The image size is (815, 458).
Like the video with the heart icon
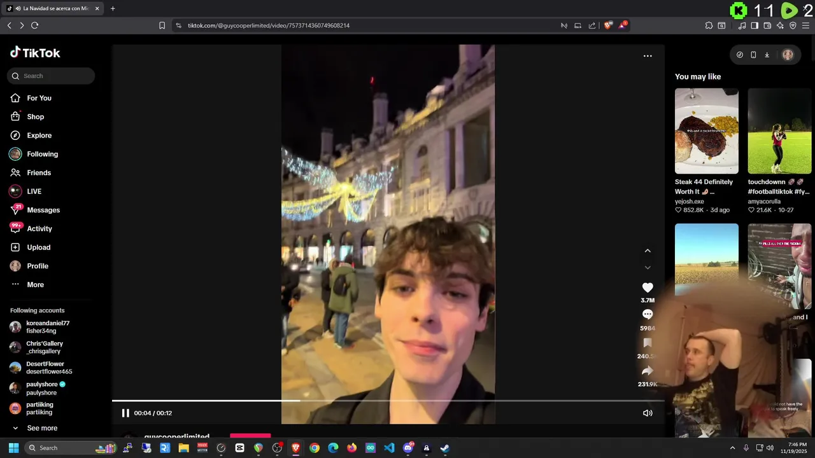click(x=648, y=288)
